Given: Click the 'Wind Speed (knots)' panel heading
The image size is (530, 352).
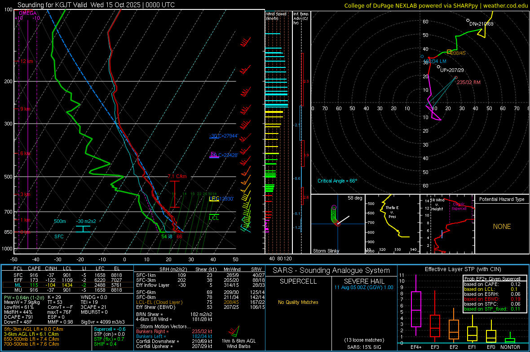Looking at the screenshot, I should 276,16.
